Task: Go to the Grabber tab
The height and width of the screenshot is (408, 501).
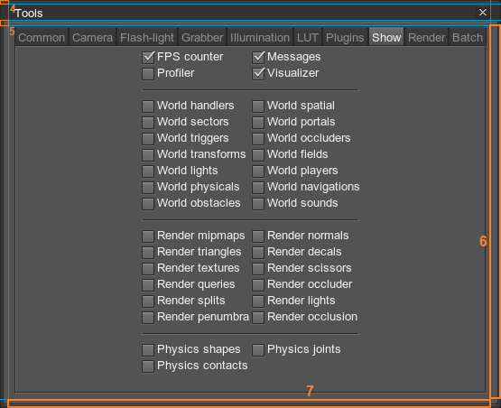Action: pyautogui.click(x=202, y=37)
